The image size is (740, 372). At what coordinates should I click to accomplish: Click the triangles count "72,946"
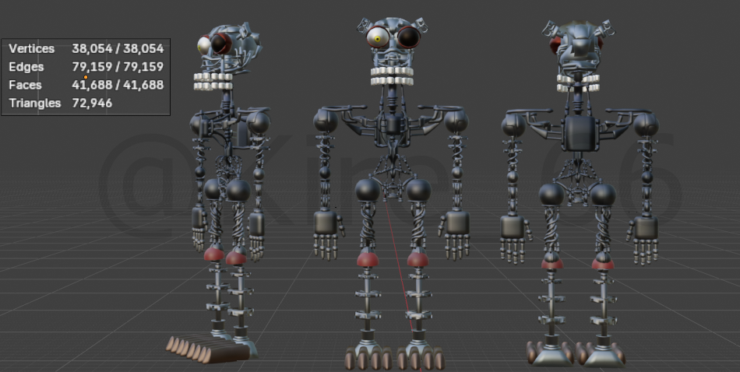point(92,104)
